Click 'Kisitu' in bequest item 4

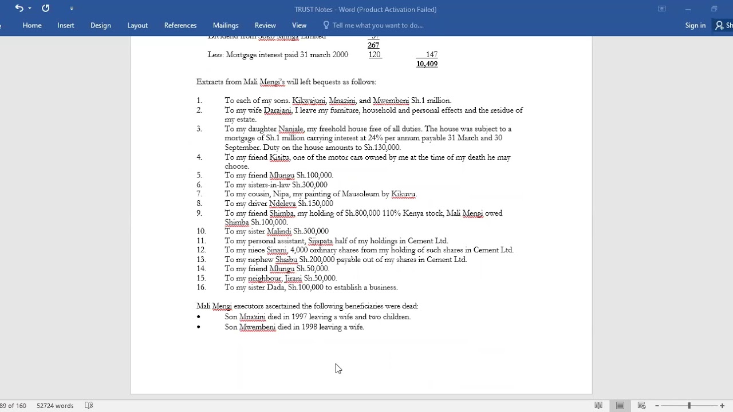click(279, 157)
